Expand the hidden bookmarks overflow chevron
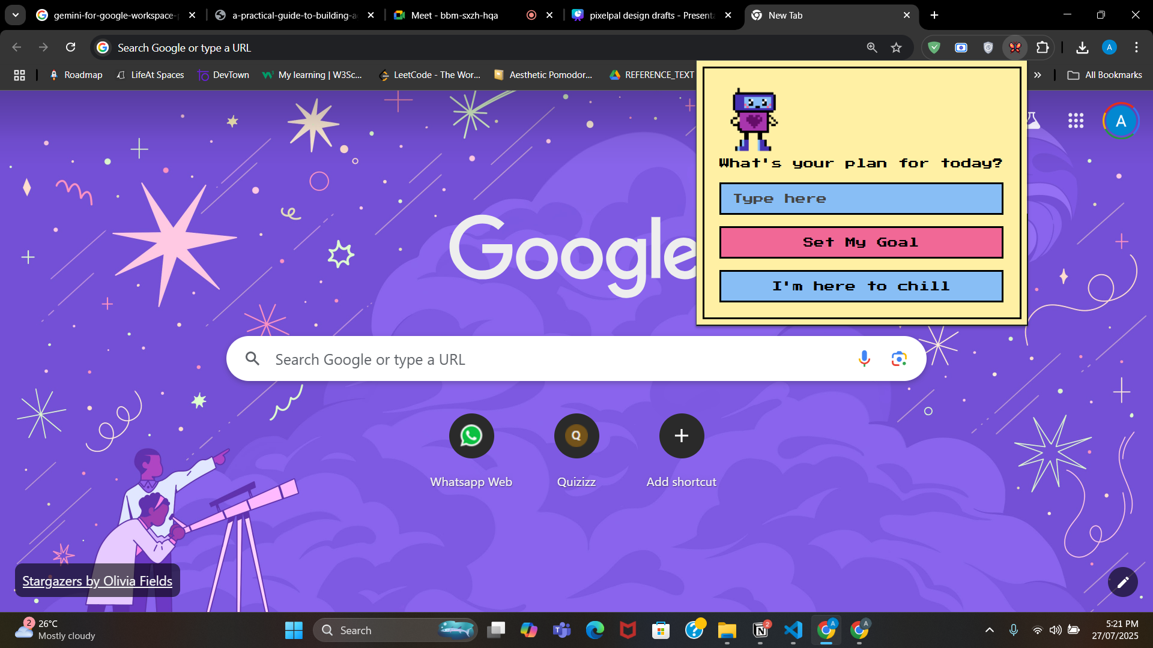Image resolution: width=1153 pixels, height=648 pixels. coord(1038,75)
